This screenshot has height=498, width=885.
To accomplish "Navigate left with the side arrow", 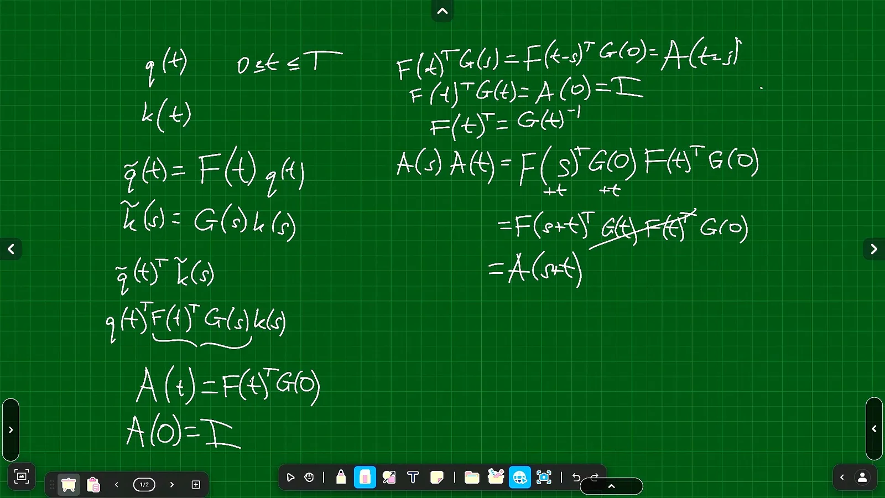I will [x=11, y=249].
